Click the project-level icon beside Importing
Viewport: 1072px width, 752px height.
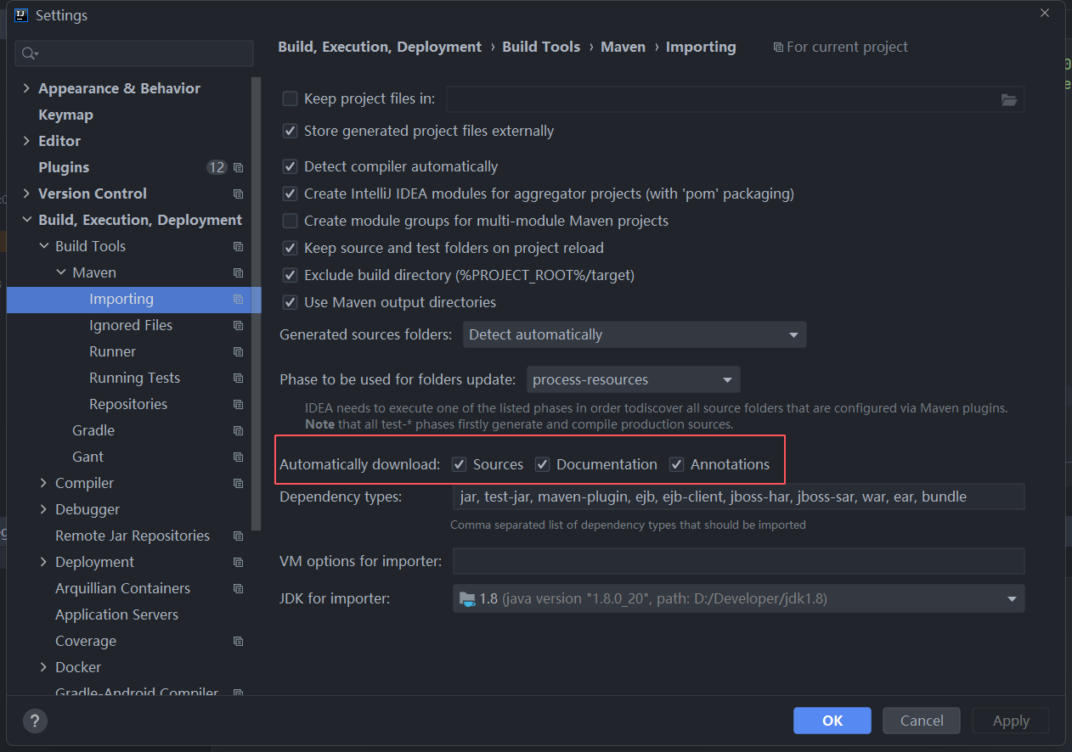[x=238, y=300]
